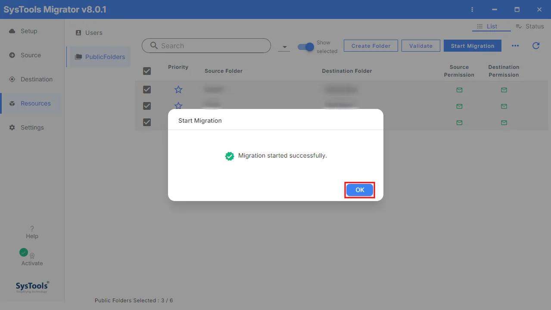This screenshot has height=310, width=551.
Task: Minimize the SysTools Migrator window
Action: coord(495,9)
